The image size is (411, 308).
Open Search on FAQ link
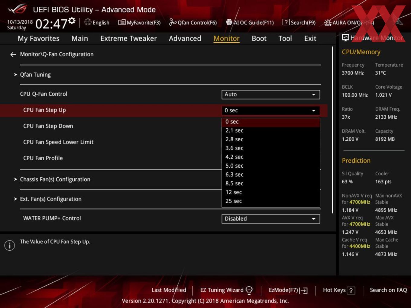coord(388,290)
